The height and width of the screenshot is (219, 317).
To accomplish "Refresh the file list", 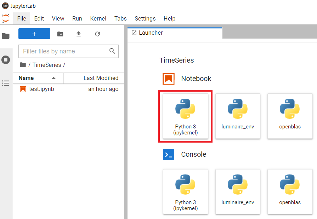I will coord(97,34).
